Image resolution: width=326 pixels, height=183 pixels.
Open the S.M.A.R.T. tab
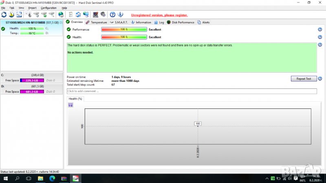(120, 22)
